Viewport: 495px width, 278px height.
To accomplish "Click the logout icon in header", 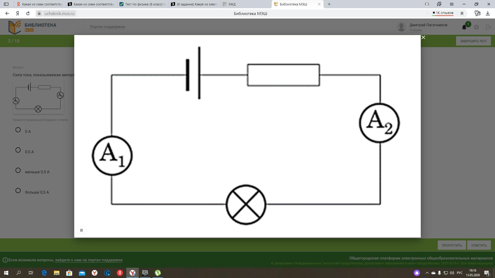I will coord(488,27).
